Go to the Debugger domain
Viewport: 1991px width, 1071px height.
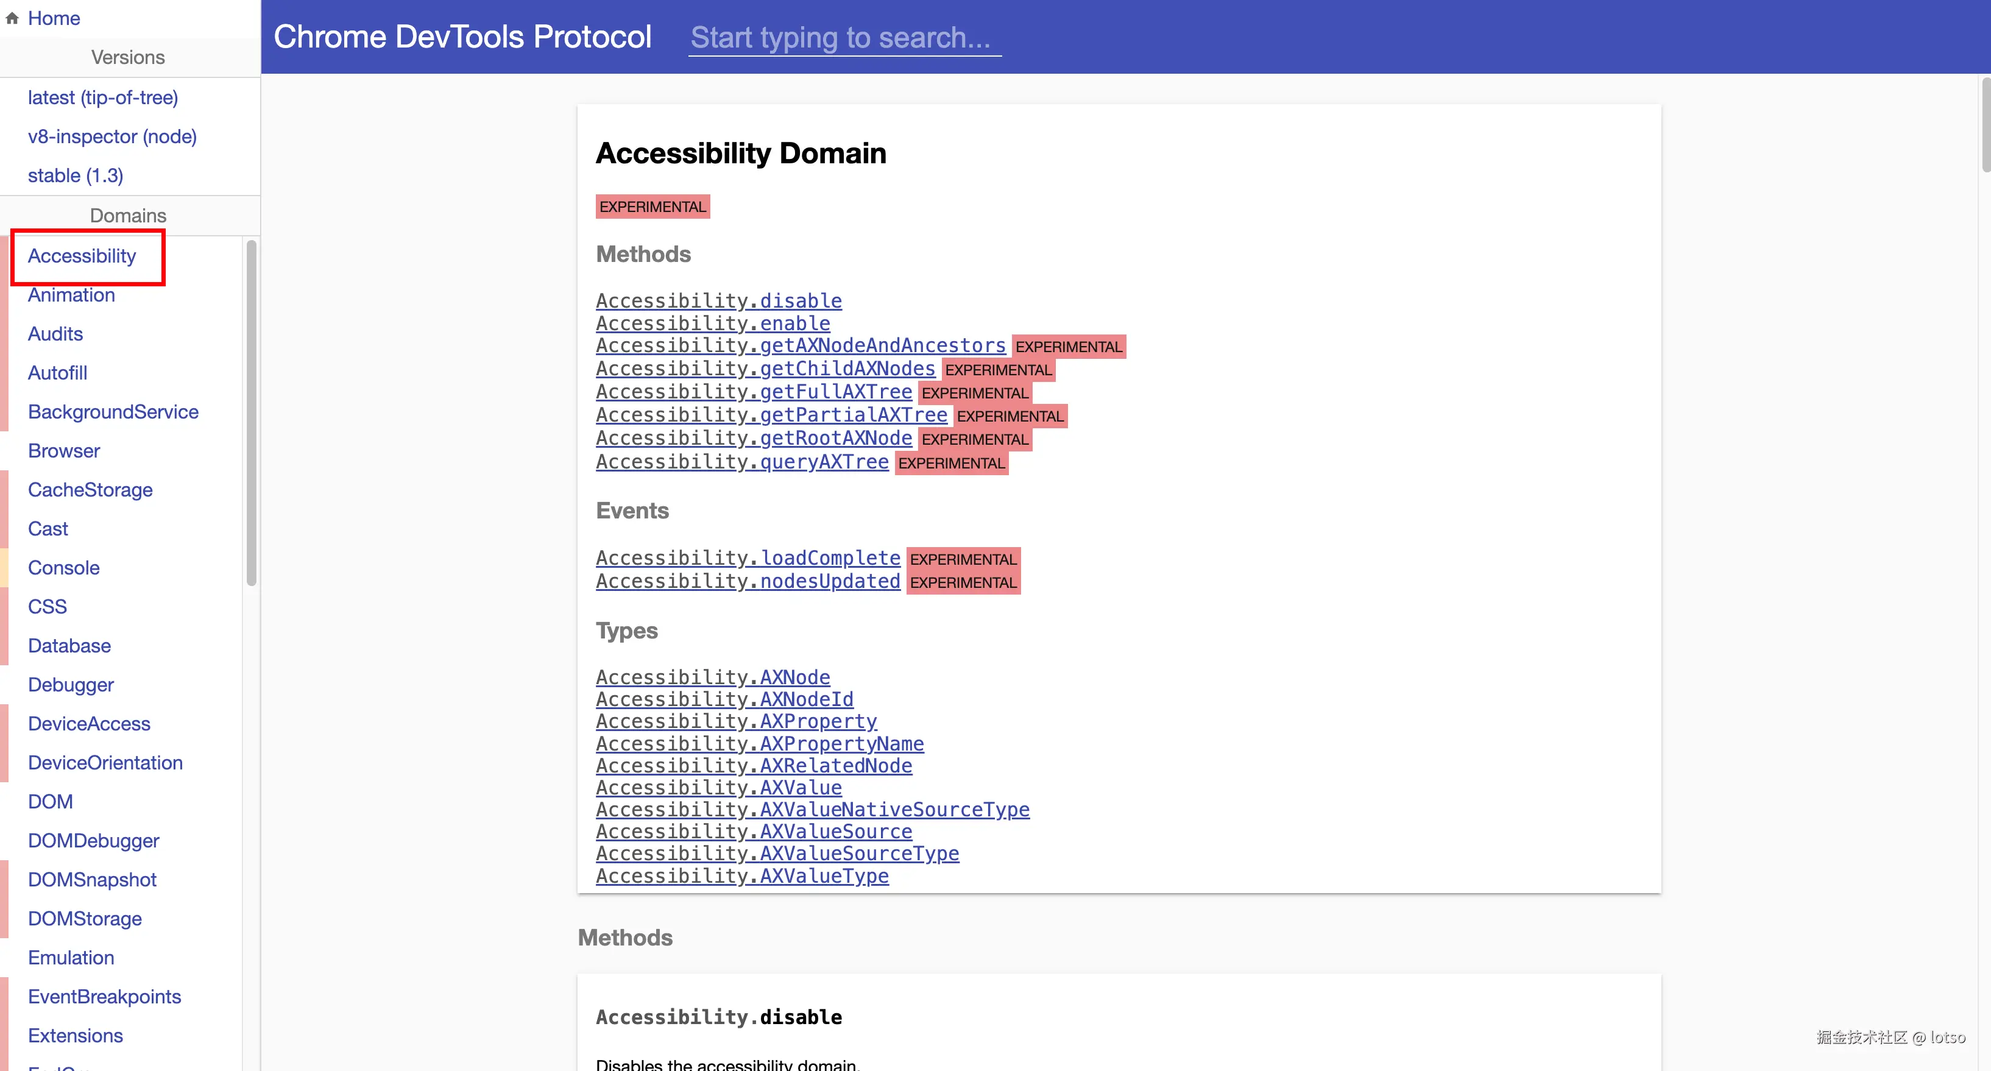pos(70,685)
